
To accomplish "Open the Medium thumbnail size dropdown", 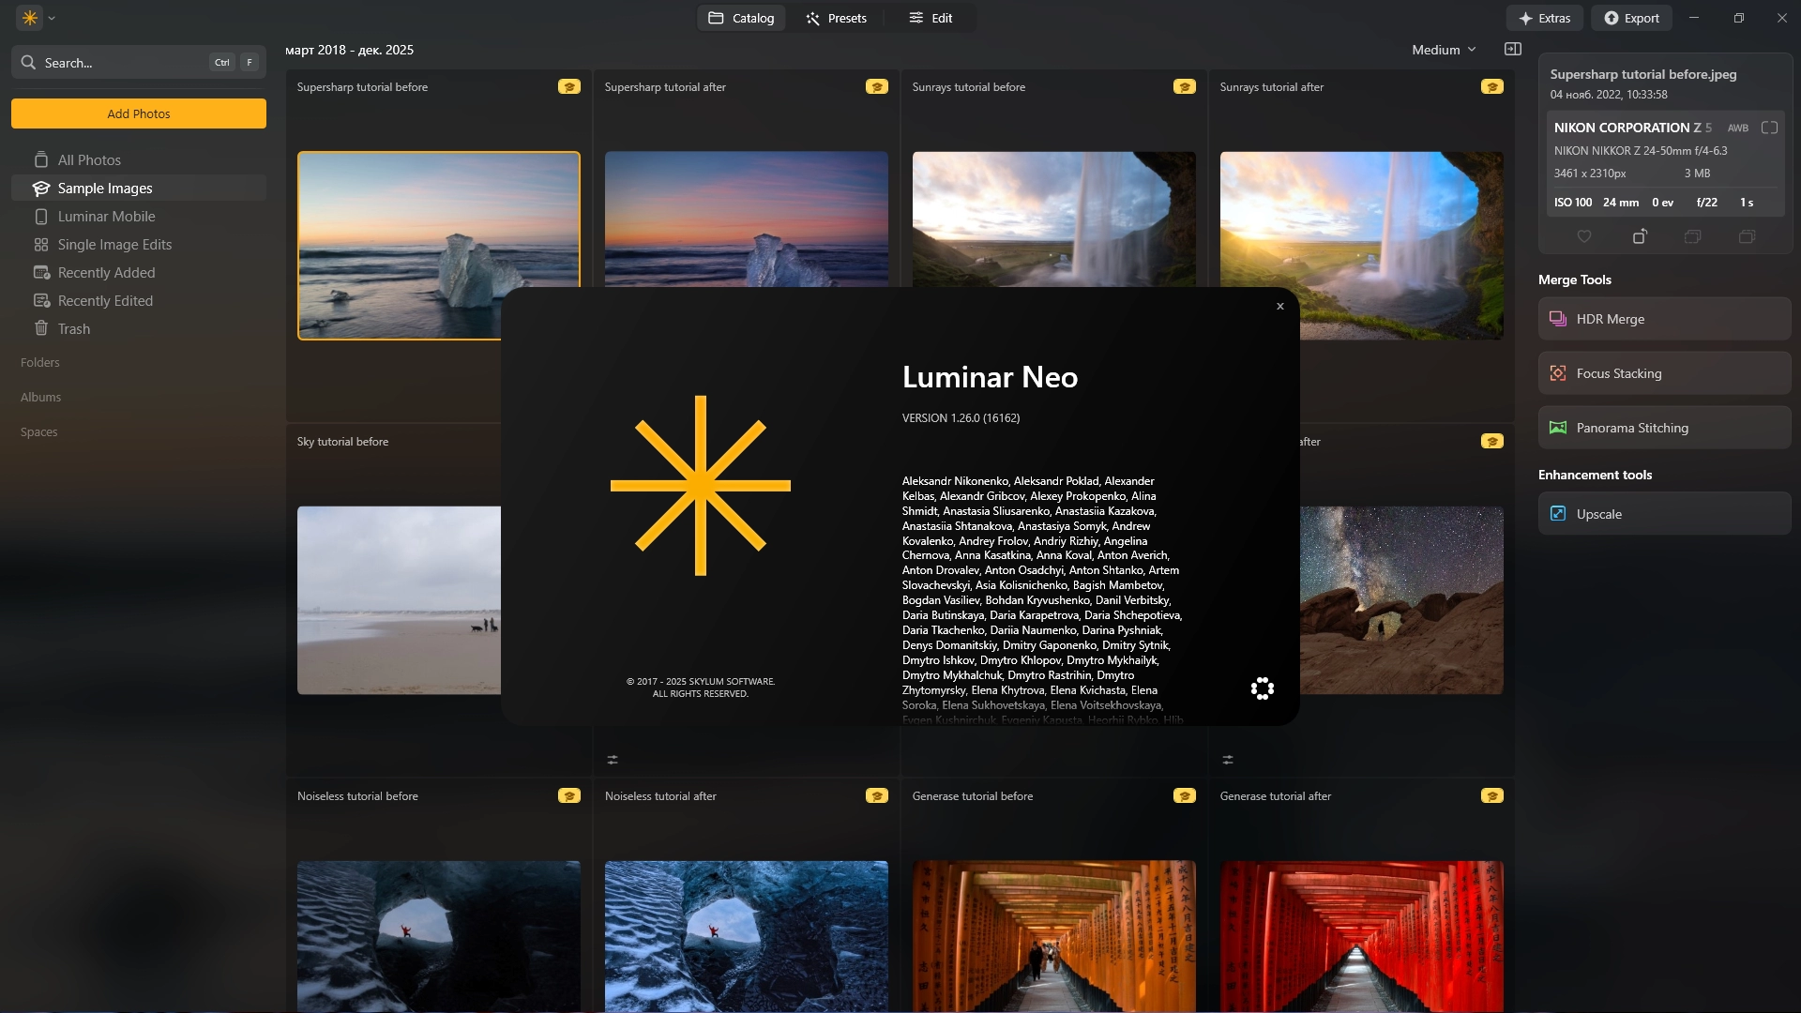I will pos(1444,50).
